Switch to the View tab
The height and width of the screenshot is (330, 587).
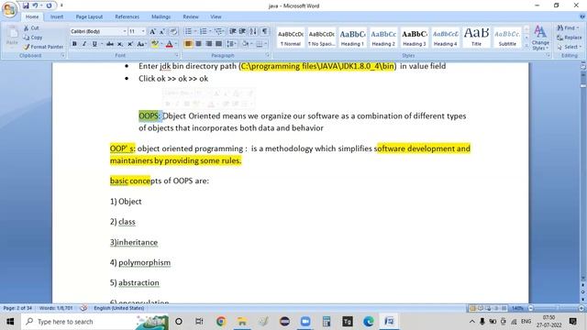pos(216,16)
